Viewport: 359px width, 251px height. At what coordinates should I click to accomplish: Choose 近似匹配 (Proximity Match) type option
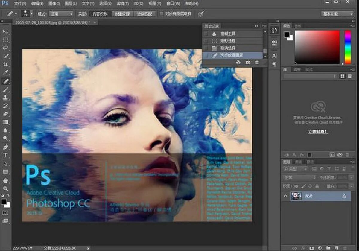click(x=145, y=14)
